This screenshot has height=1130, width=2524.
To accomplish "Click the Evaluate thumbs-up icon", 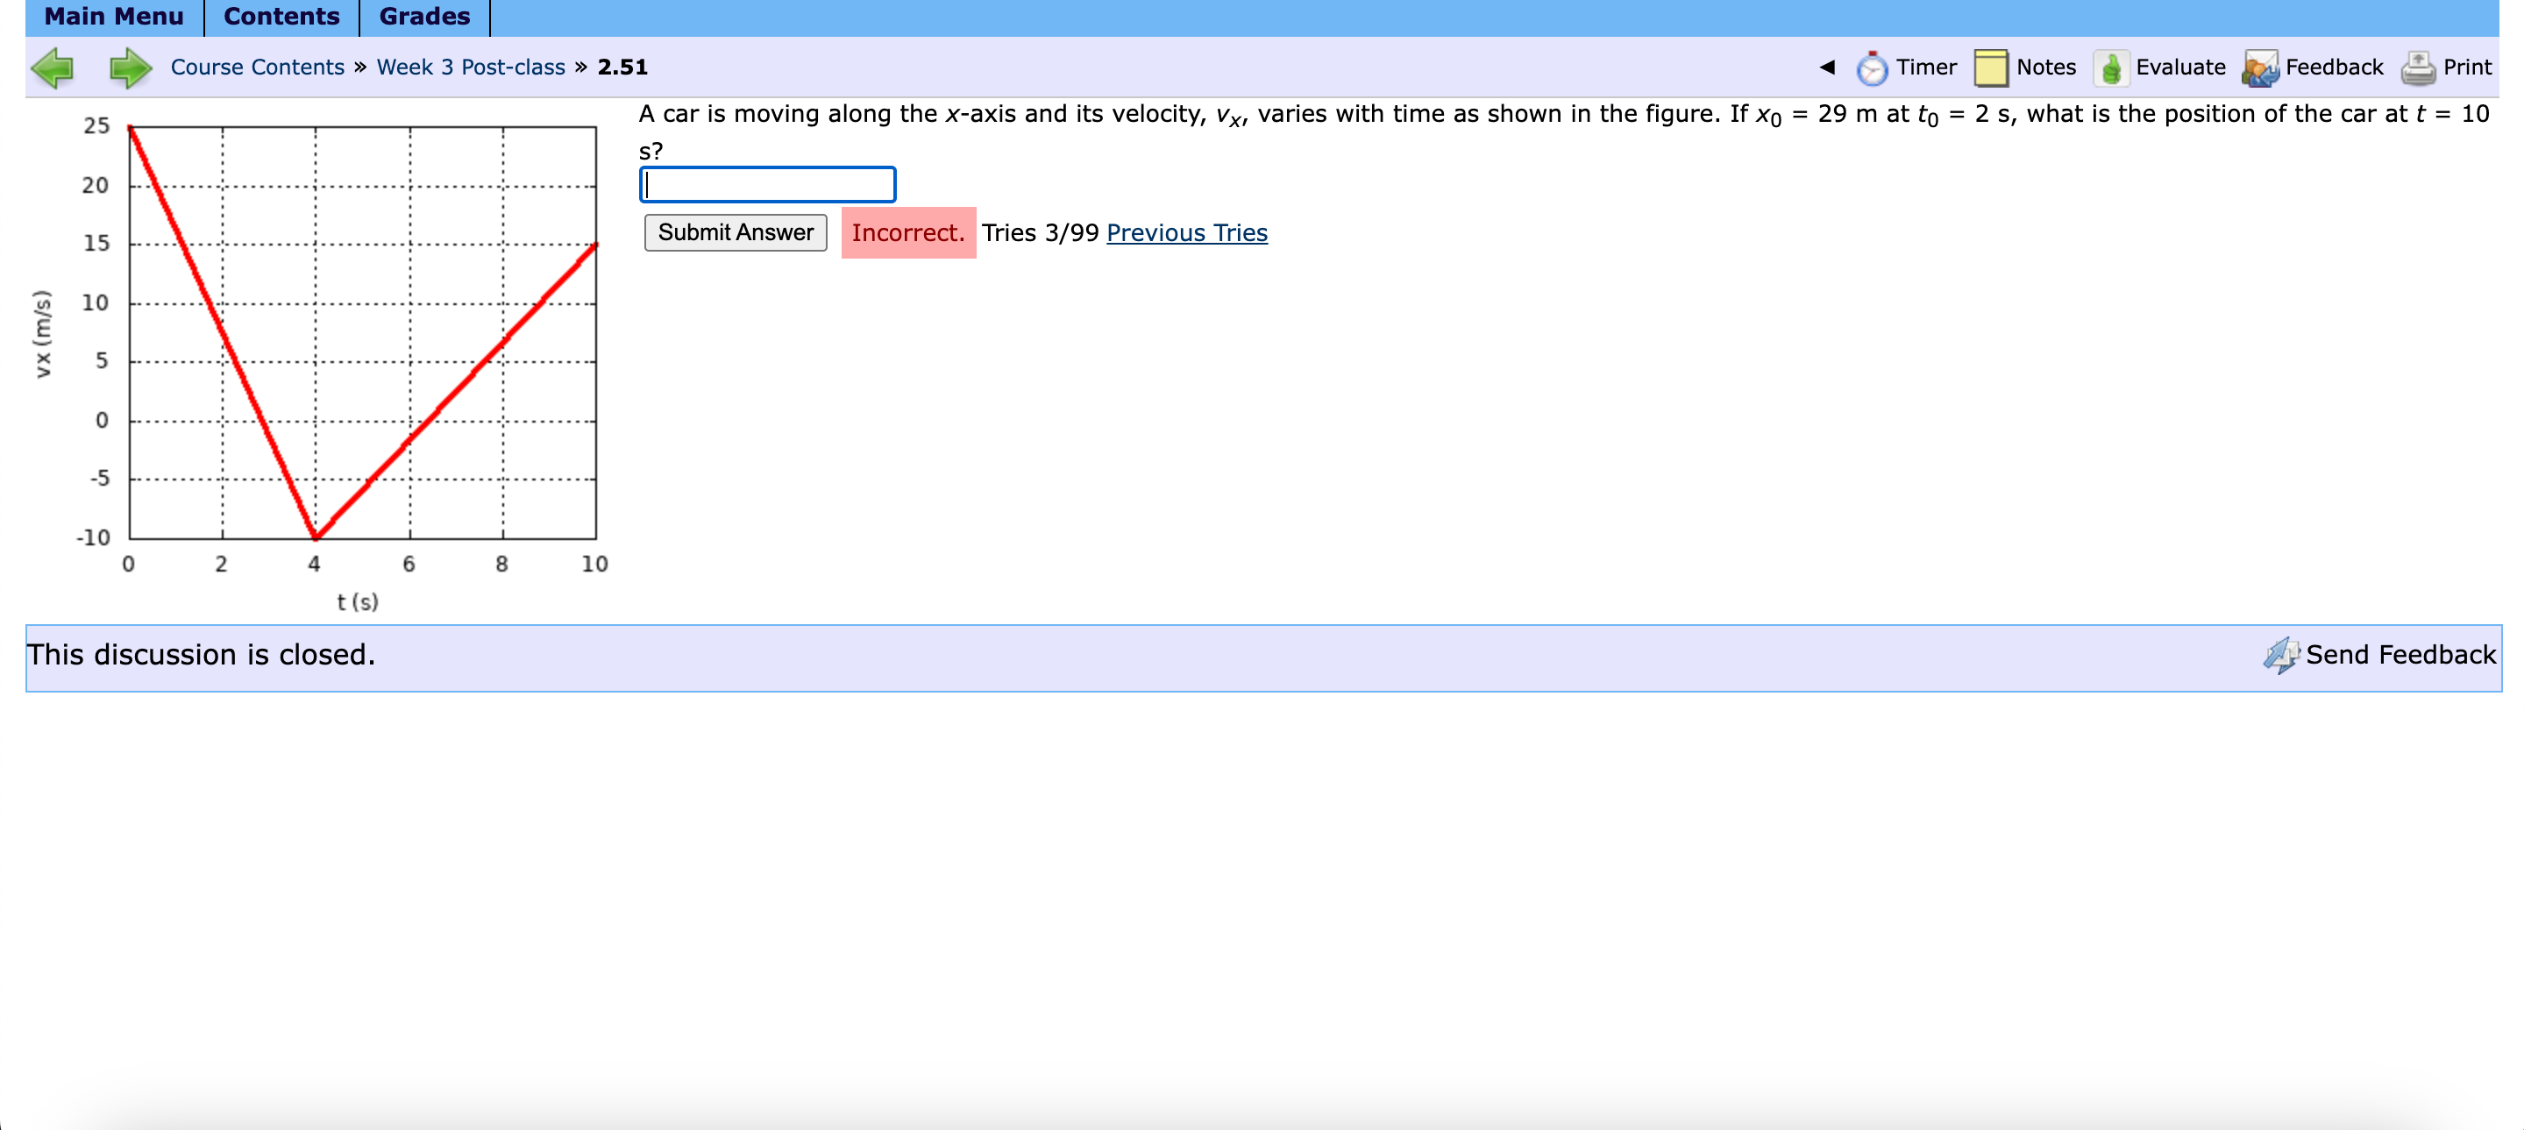I will [2110, 68].
